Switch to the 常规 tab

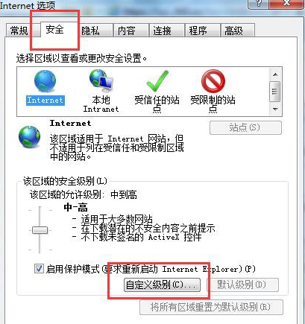[x=19, y=31]
